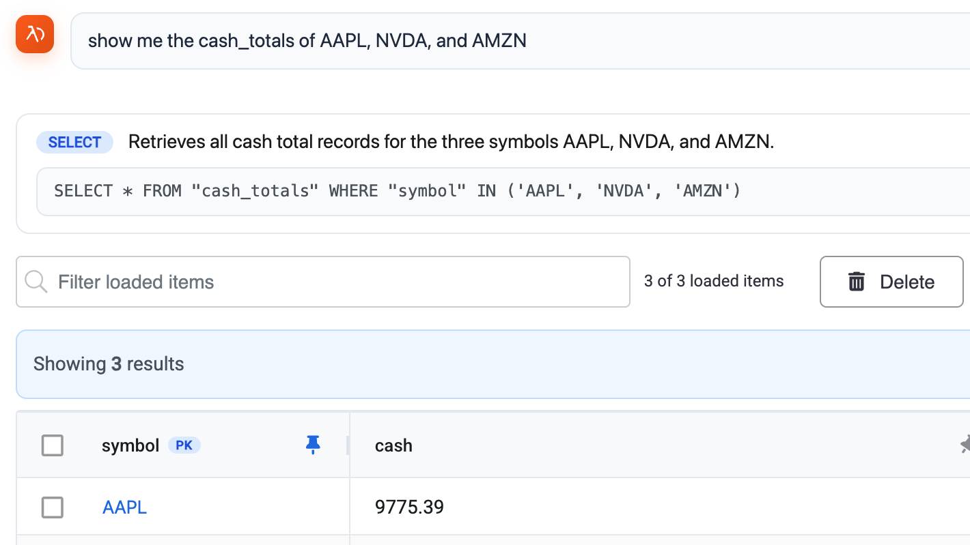Click the symbol column header
Viewport: 970px width, 545px height.
tap(130, 445)
